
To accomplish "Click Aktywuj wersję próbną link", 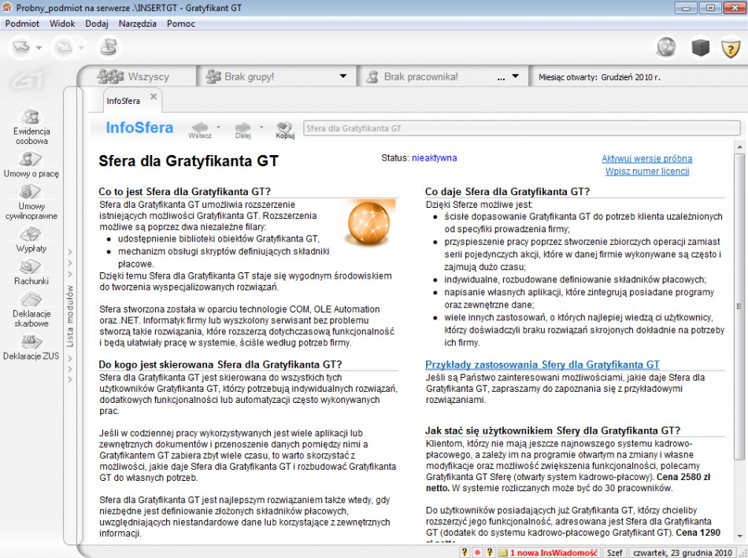I will (x=646, y=158).
